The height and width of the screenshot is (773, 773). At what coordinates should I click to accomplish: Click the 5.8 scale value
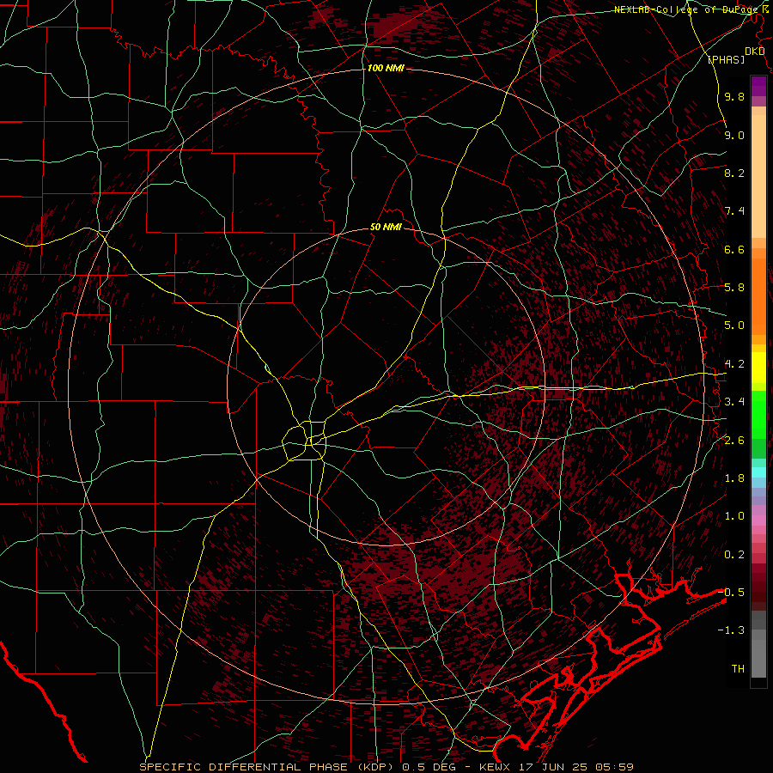click(x=734, y=287)
